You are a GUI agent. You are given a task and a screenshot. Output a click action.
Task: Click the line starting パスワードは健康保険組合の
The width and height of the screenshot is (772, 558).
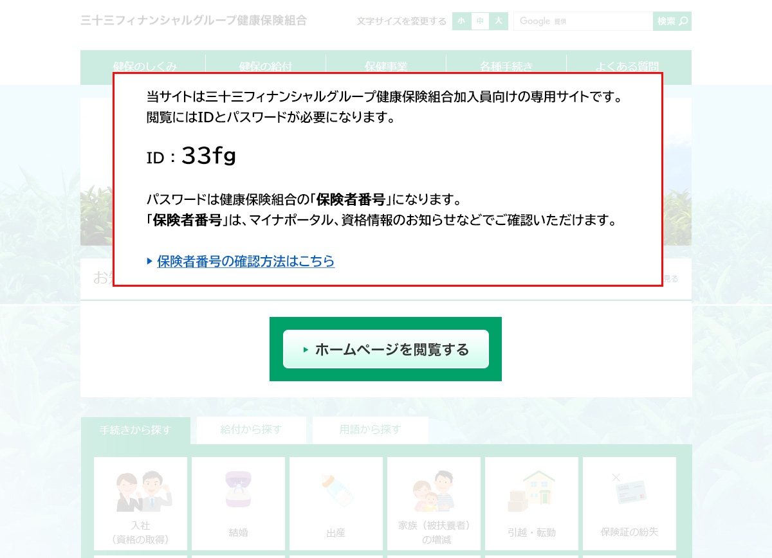[x=304, y=199]
